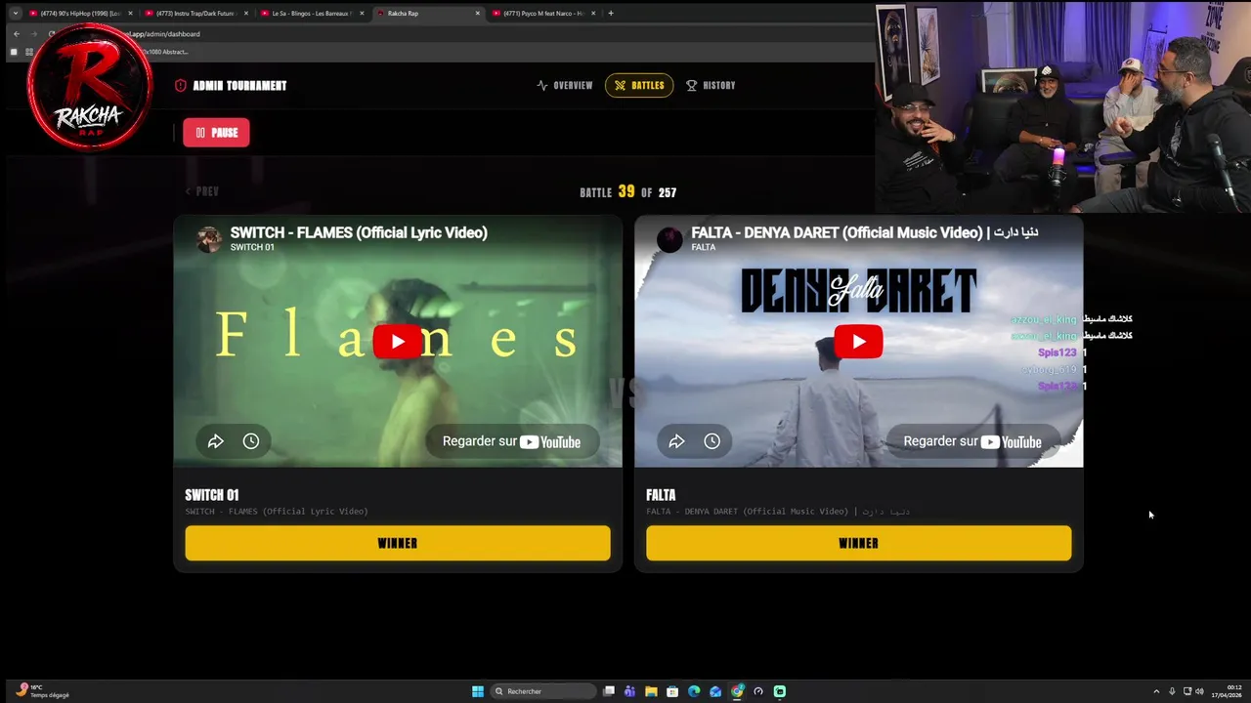
Task: Declare FALTA as the winner
Action: 858,543
